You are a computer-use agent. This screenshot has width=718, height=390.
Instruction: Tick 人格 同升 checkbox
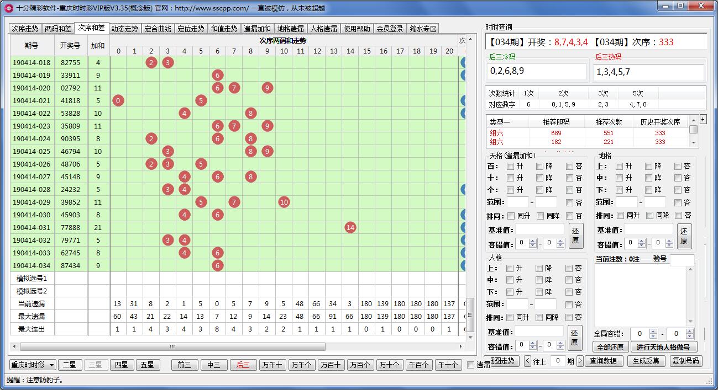pos(510,318)
